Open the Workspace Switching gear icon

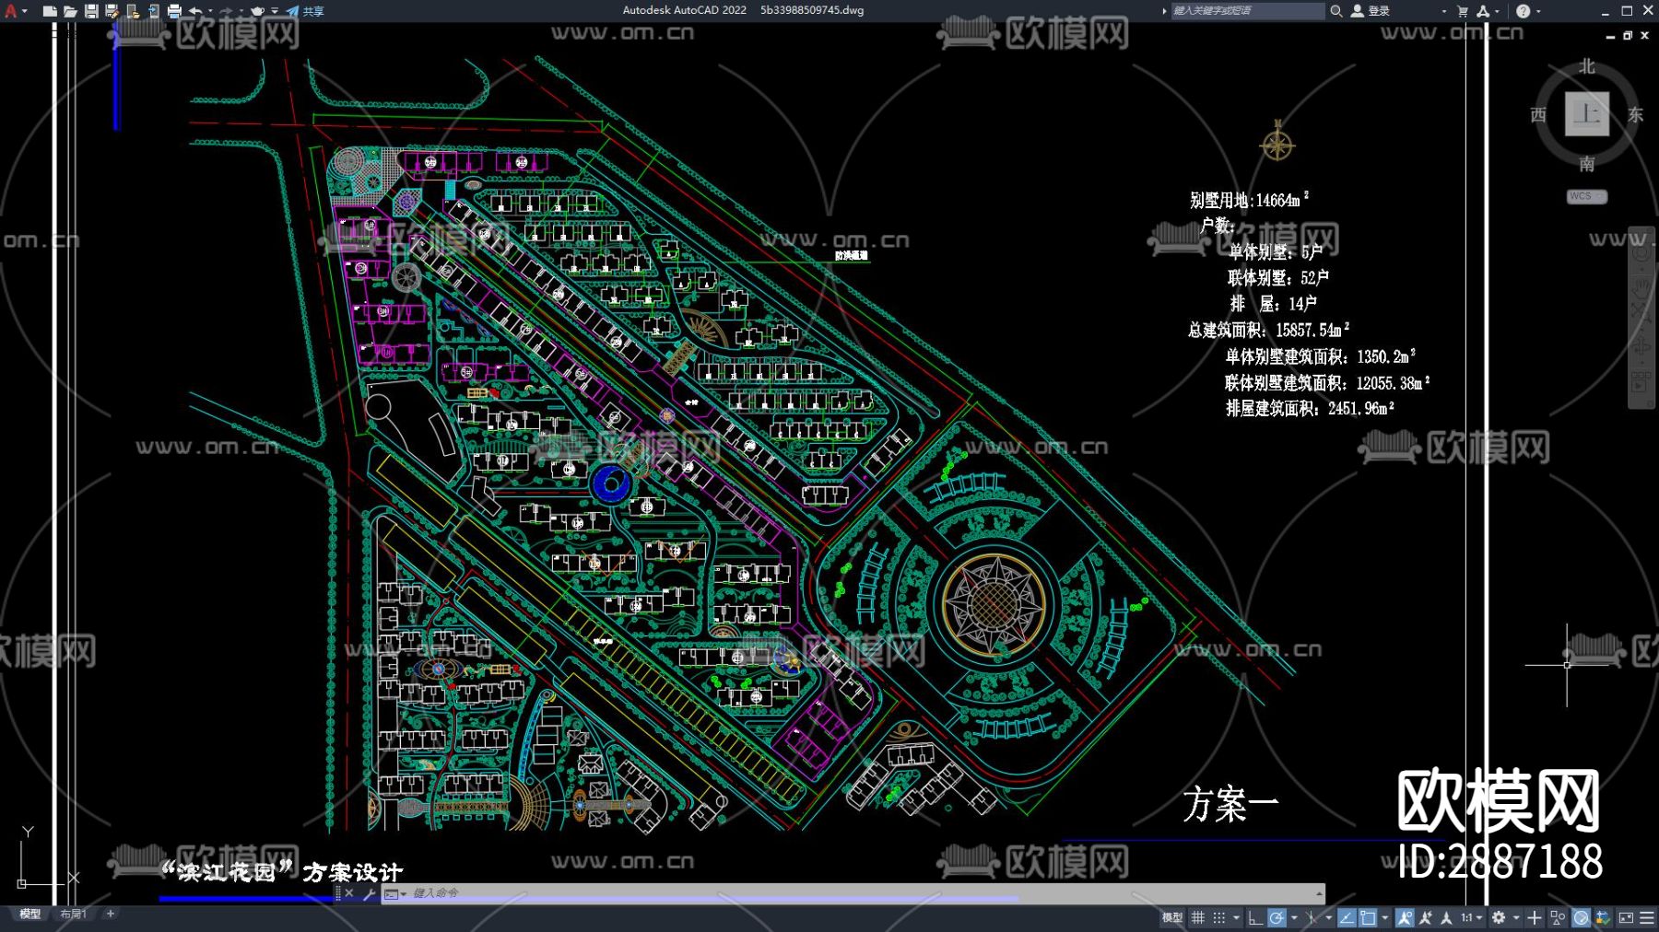pos(1499,917)
